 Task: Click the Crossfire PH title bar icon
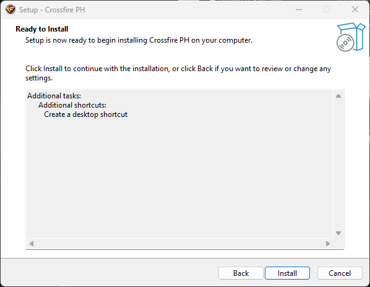tap(11, 10)
